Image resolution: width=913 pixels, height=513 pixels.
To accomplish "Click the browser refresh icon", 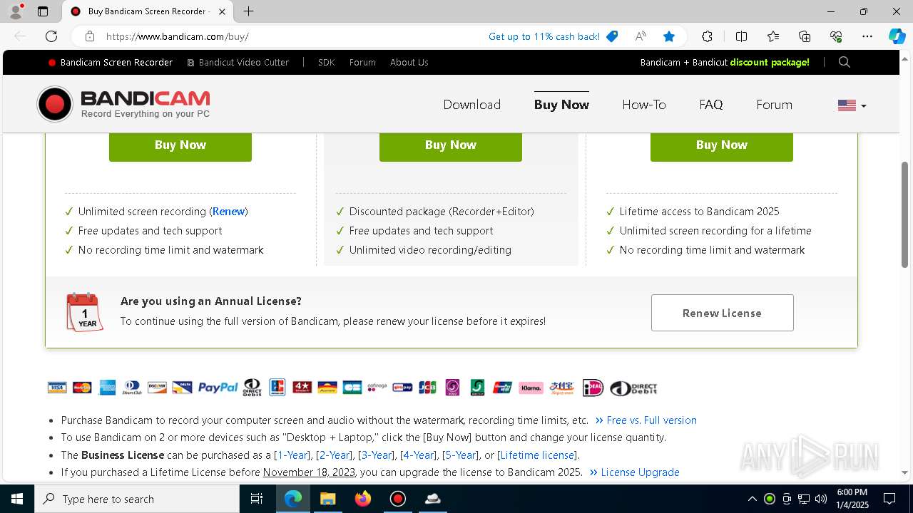I will point(51,36).
